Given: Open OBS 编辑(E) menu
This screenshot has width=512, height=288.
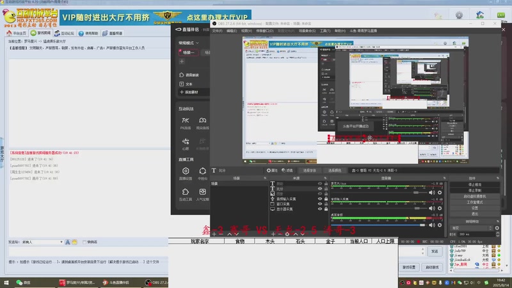Looking at the screenshot, I should 232,31.
